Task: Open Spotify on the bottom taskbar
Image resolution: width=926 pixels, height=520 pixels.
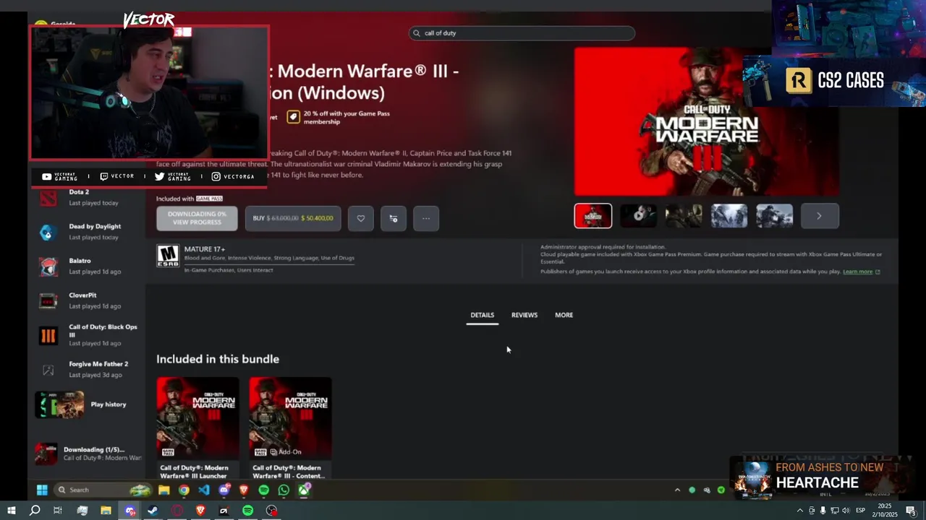Action: [247, 511]
